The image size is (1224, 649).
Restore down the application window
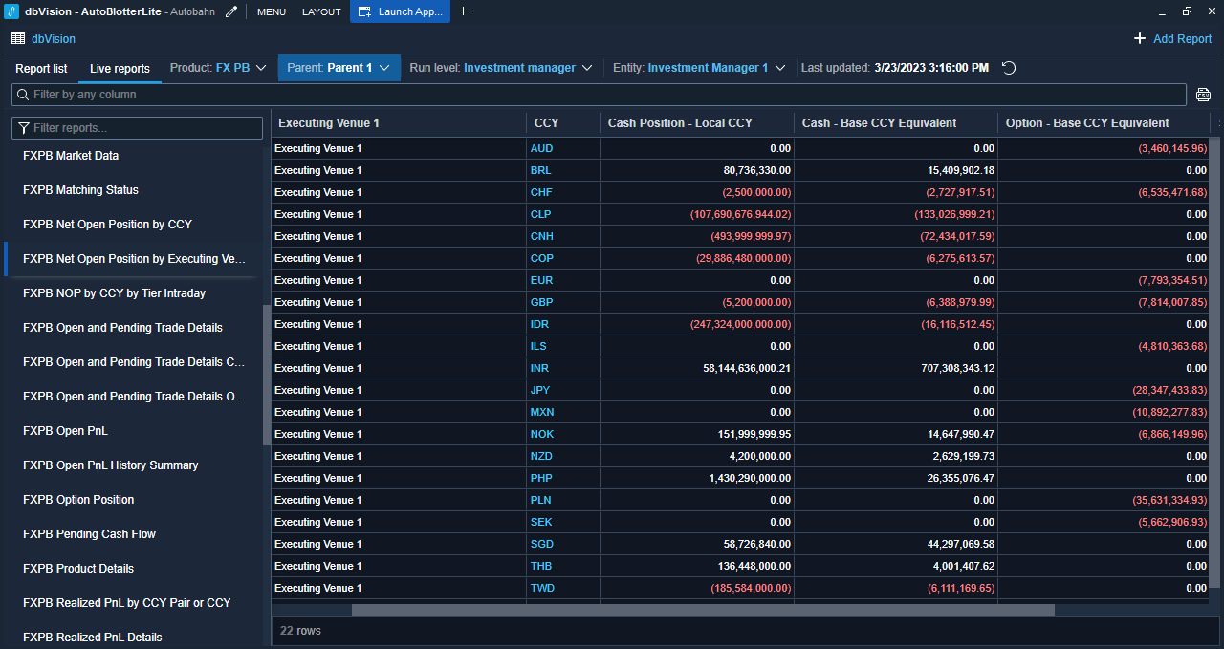1187,11
